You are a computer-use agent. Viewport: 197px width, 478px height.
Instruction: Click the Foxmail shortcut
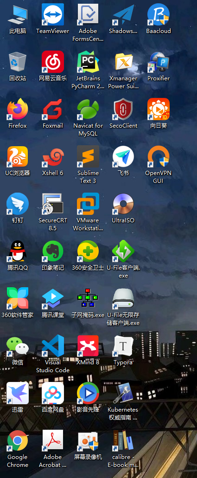click(x=53, y=109)
